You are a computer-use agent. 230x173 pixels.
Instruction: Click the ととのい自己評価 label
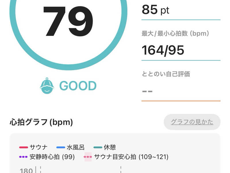(166, 74)
